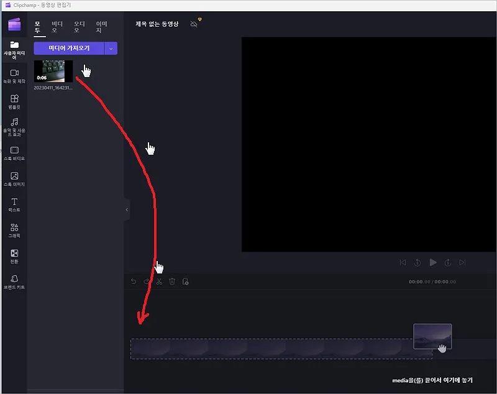Open the 스톡 비디오 stock video library
Screen dimensions: 497x394
(x=14, y=153)
